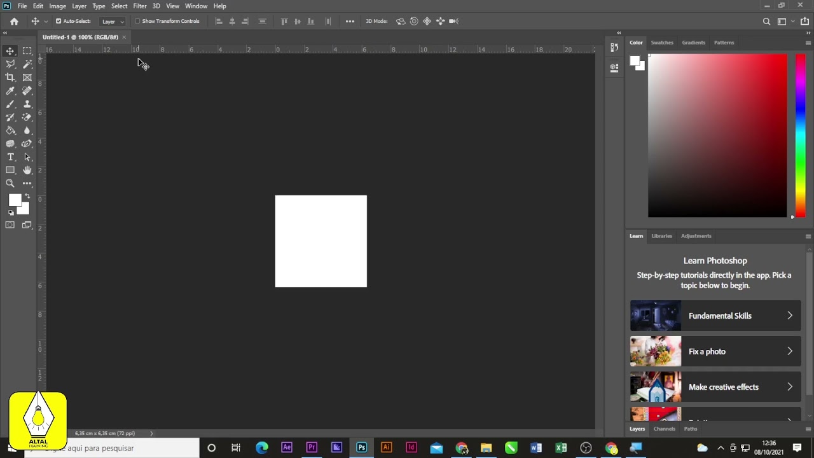The height and width of the screenshot is (458, 814).
Task: Open the Window menu
Action: tap(196, 6)
